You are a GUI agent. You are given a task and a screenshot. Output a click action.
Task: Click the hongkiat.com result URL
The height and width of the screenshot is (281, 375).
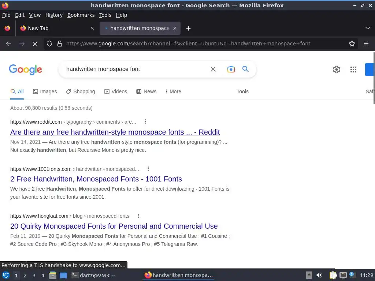(x=70, y=216)
